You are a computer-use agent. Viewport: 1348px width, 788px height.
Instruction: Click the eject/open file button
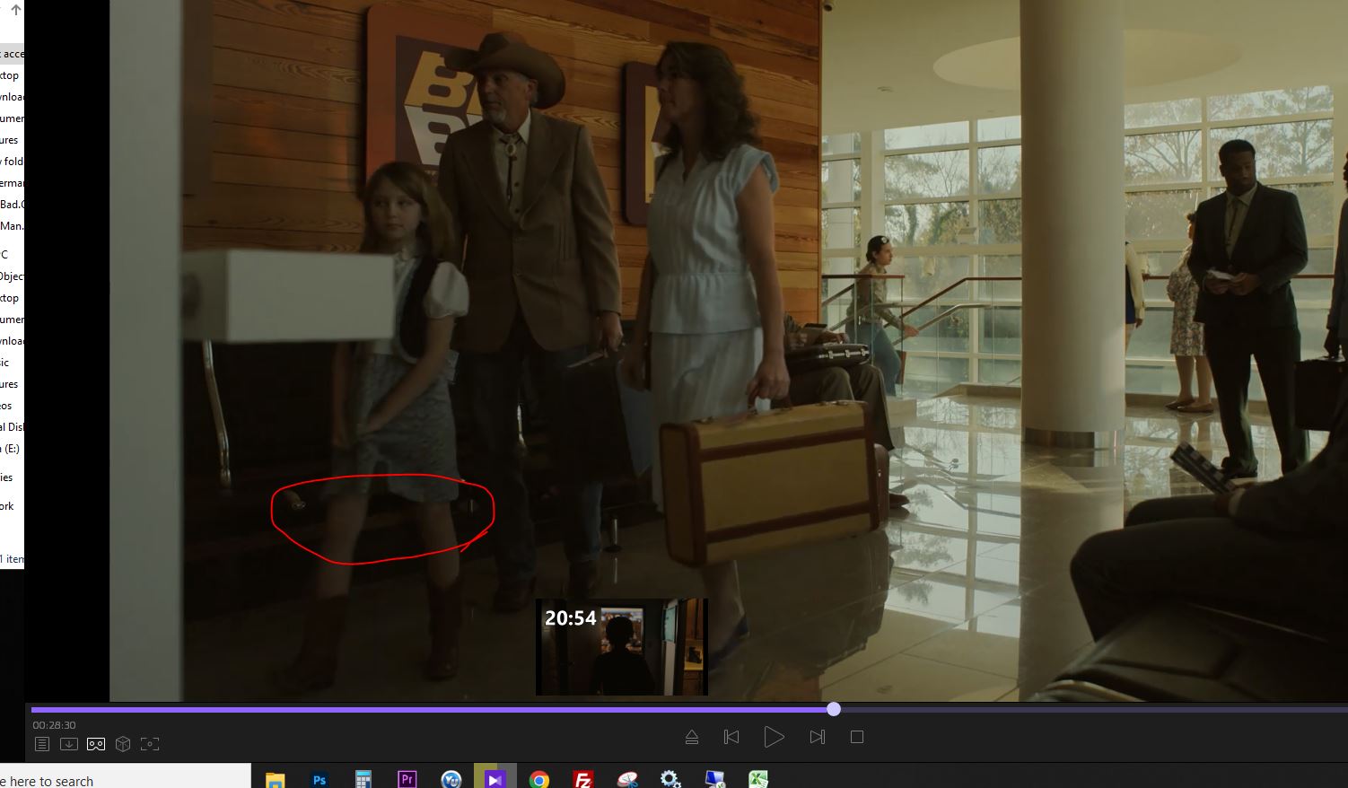(691, 737)
